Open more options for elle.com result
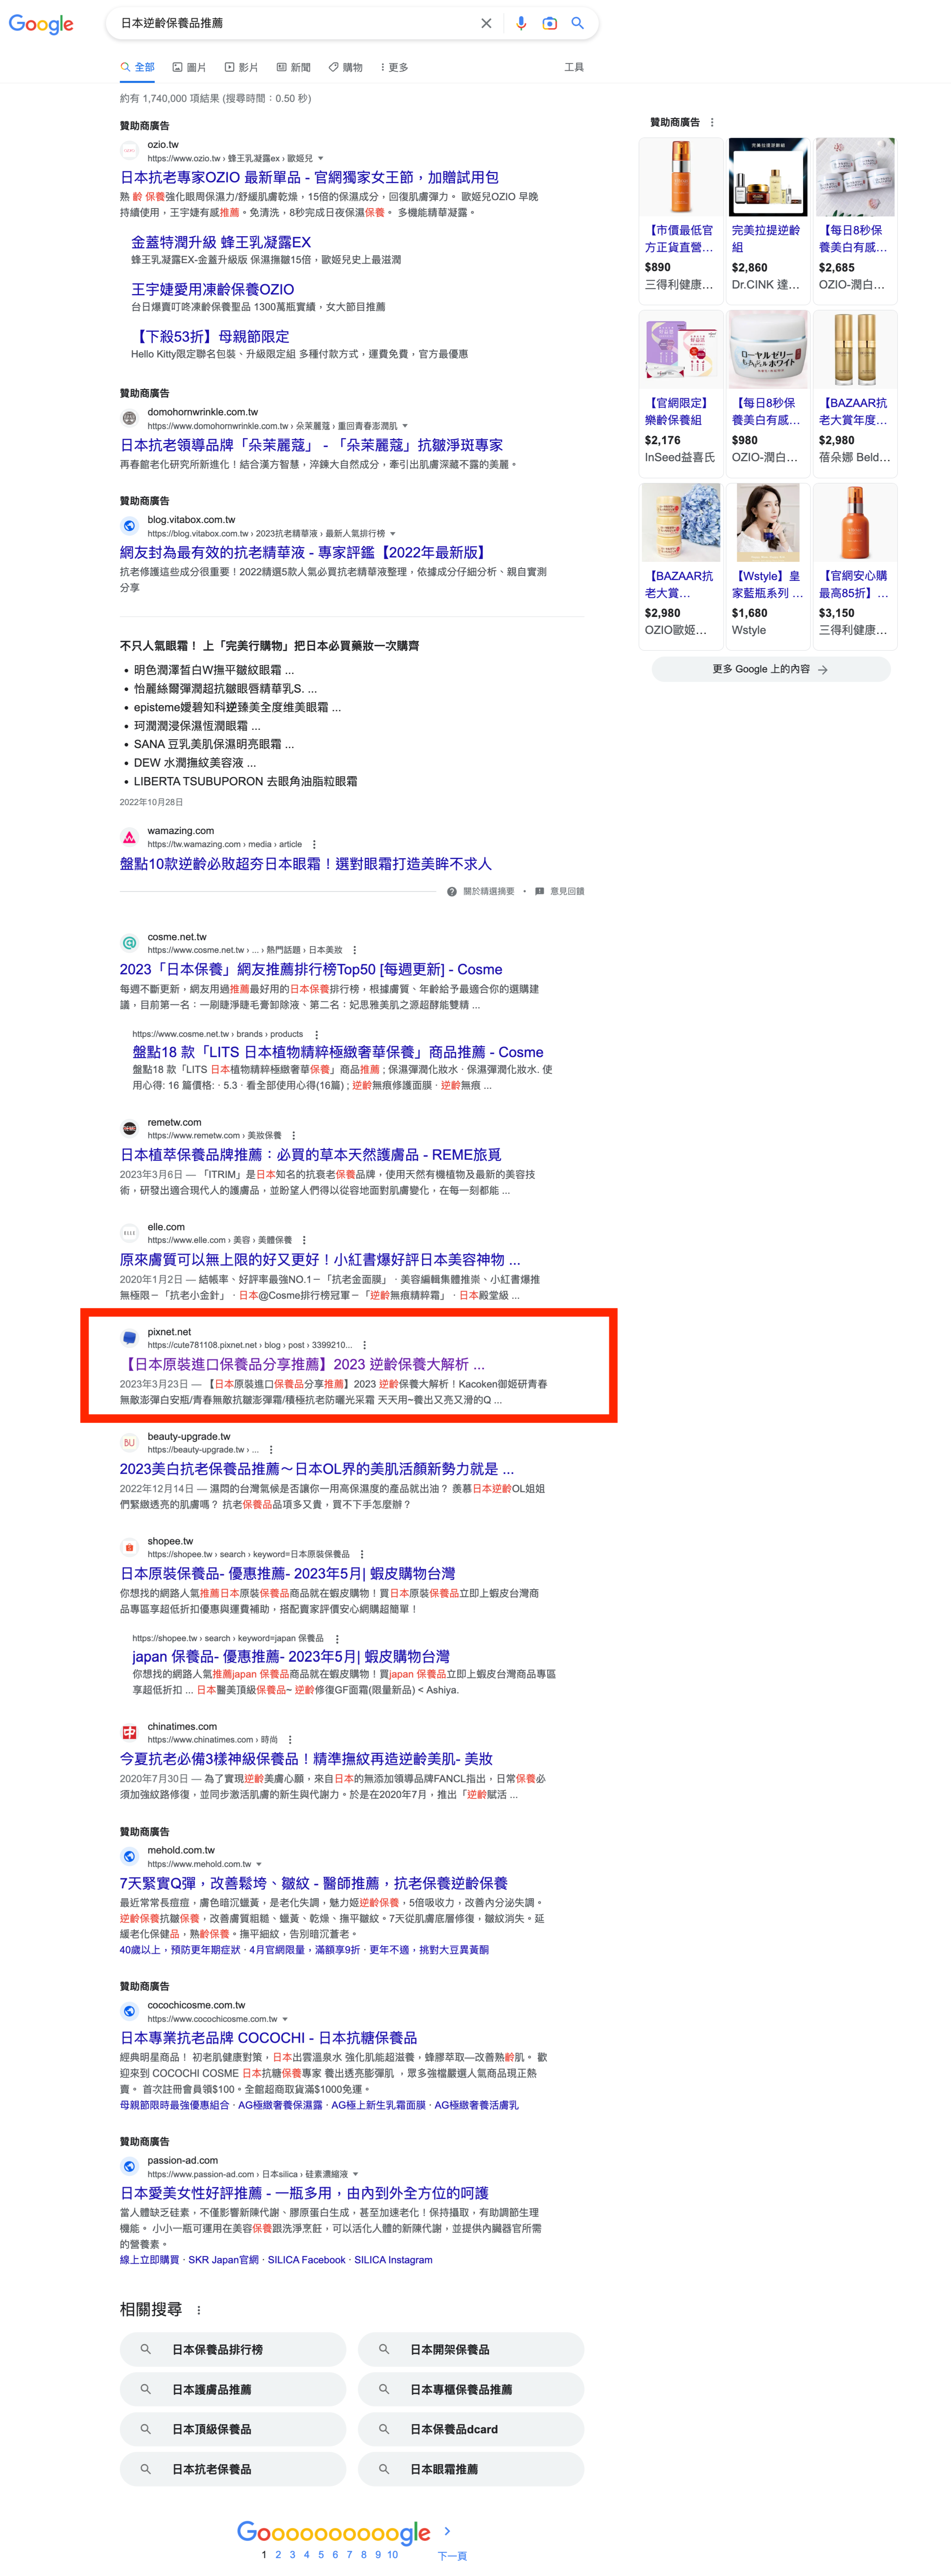Image resolution: width=951 pixels, height=2576 pixels. 304,1240
